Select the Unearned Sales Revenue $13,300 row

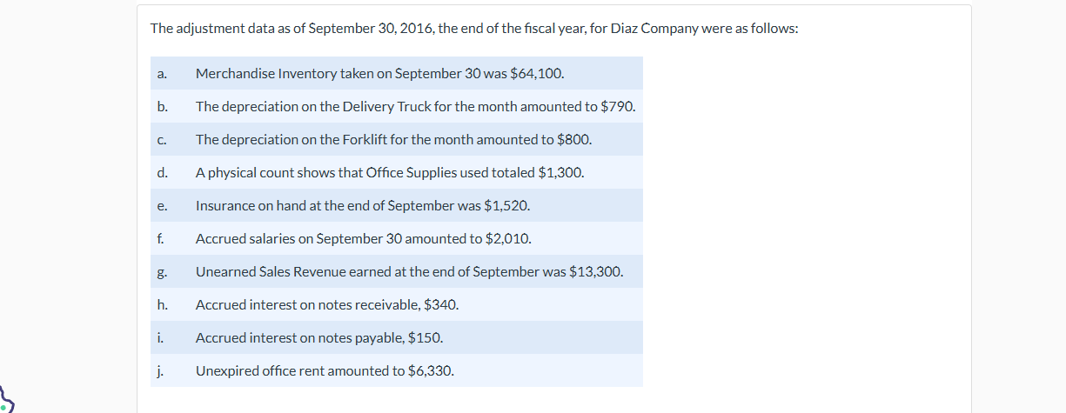397,271
